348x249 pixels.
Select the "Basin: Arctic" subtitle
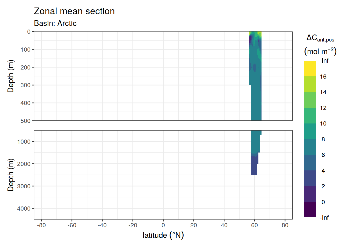coord(55,23)
